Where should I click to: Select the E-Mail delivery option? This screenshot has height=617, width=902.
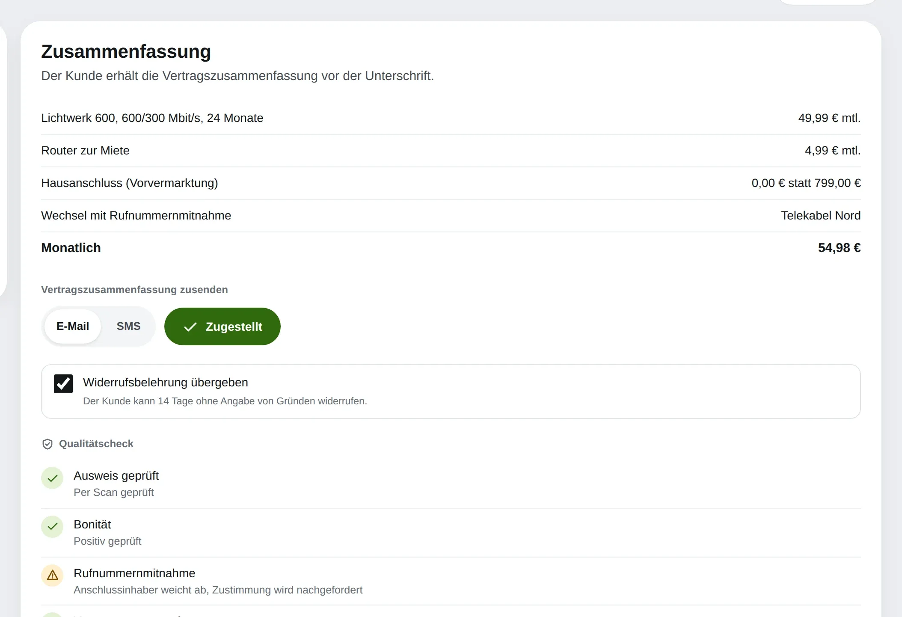73,326
